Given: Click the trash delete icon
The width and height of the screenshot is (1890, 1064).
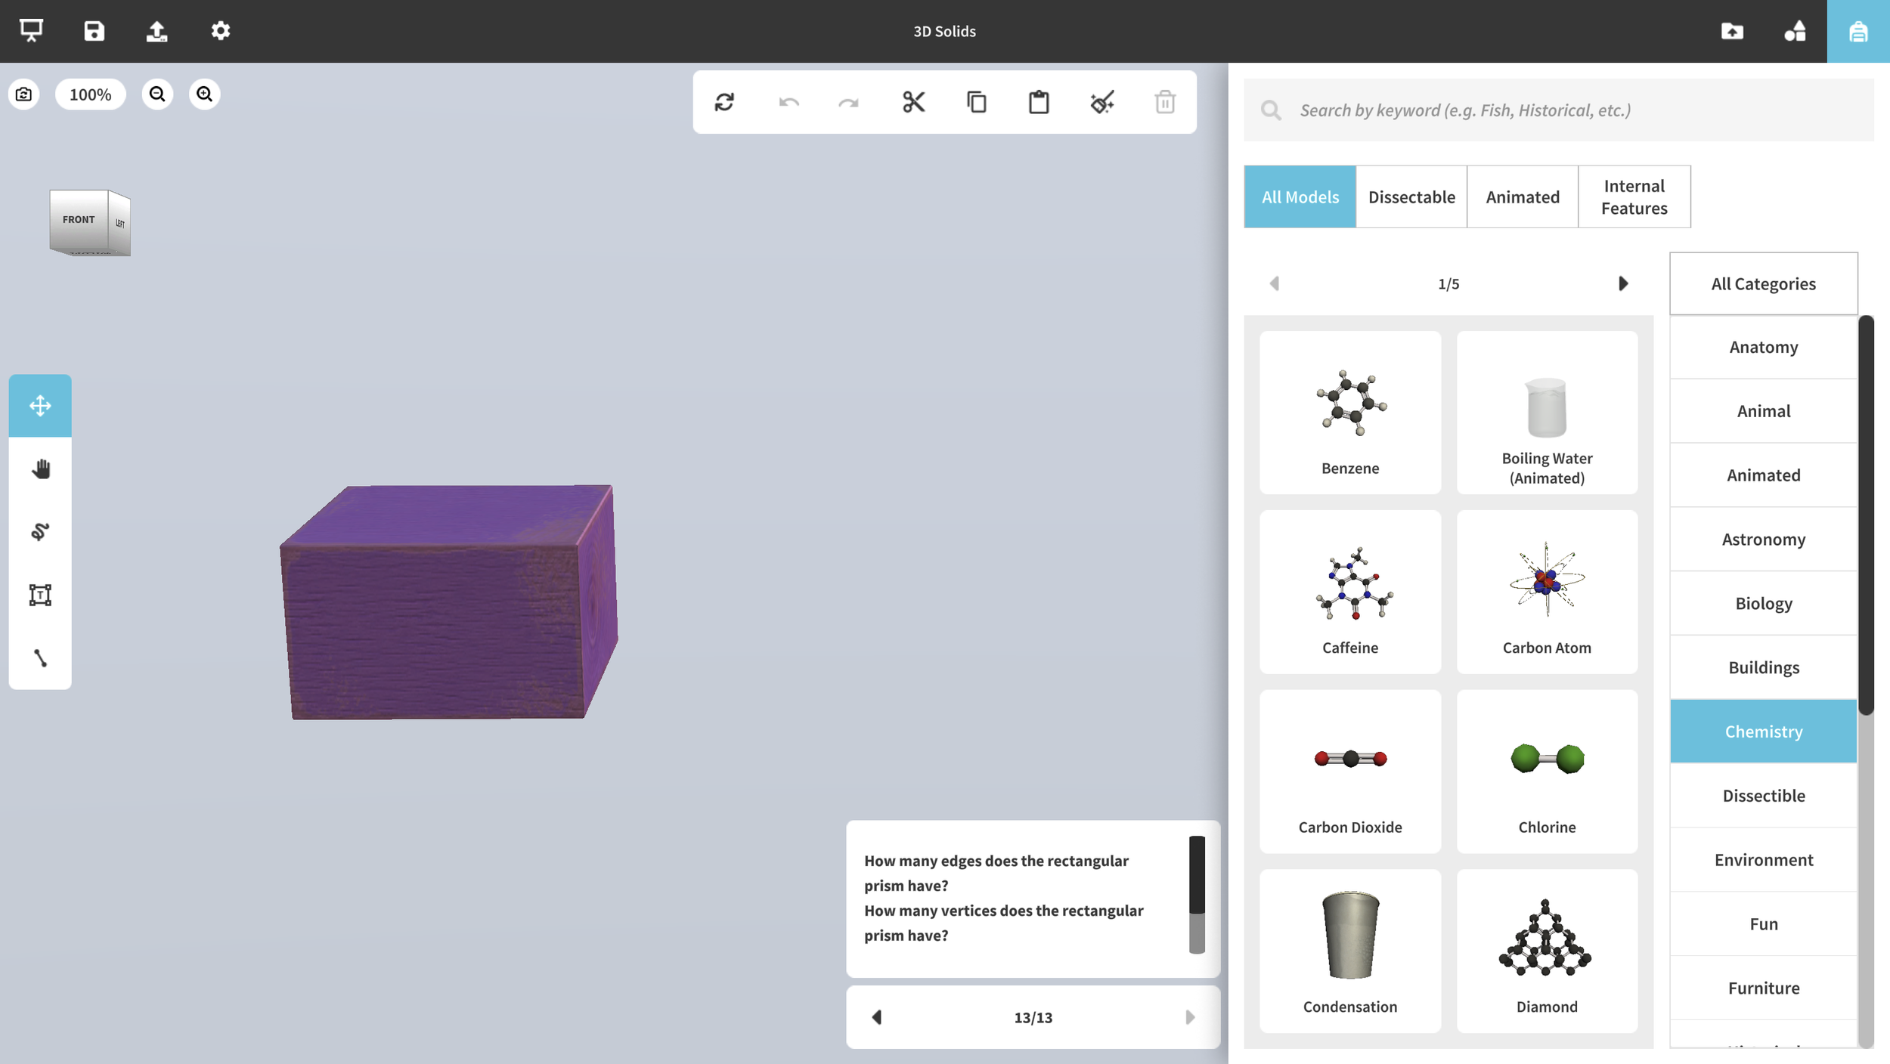Looking at the screenshot, I should coord(1165,102).
